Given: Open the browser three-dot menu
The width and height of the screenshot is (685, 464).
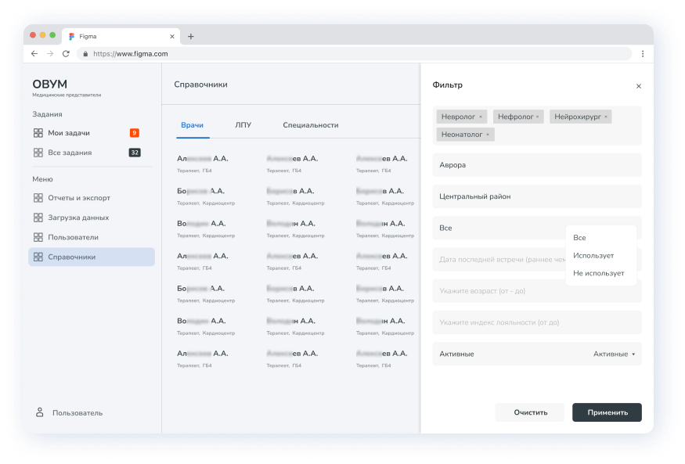Looking at the screenshot, I should pos(643,54).
